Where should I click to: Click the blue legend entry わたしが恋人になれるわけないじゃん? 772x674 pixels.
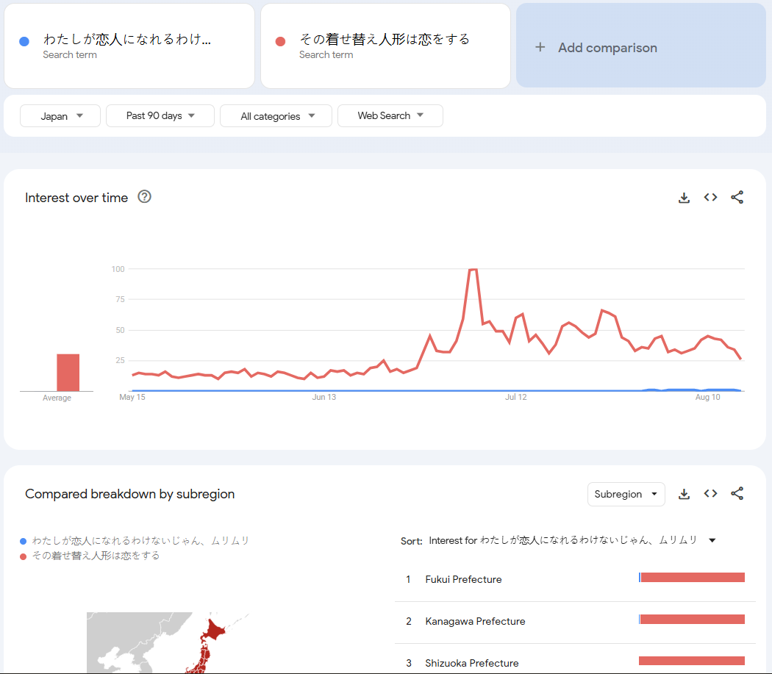tap(135, 540)
